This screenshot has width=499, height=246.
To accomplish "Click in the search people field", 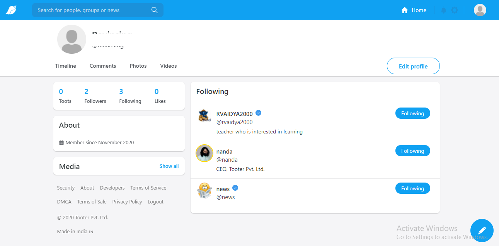I will click(x=93, y=10).
